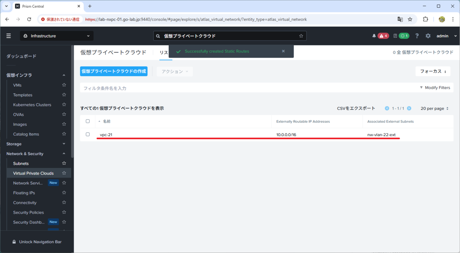Open the green tasks count badge
The width and height of the screenshot is (460, 253).
tap(404, 36)
